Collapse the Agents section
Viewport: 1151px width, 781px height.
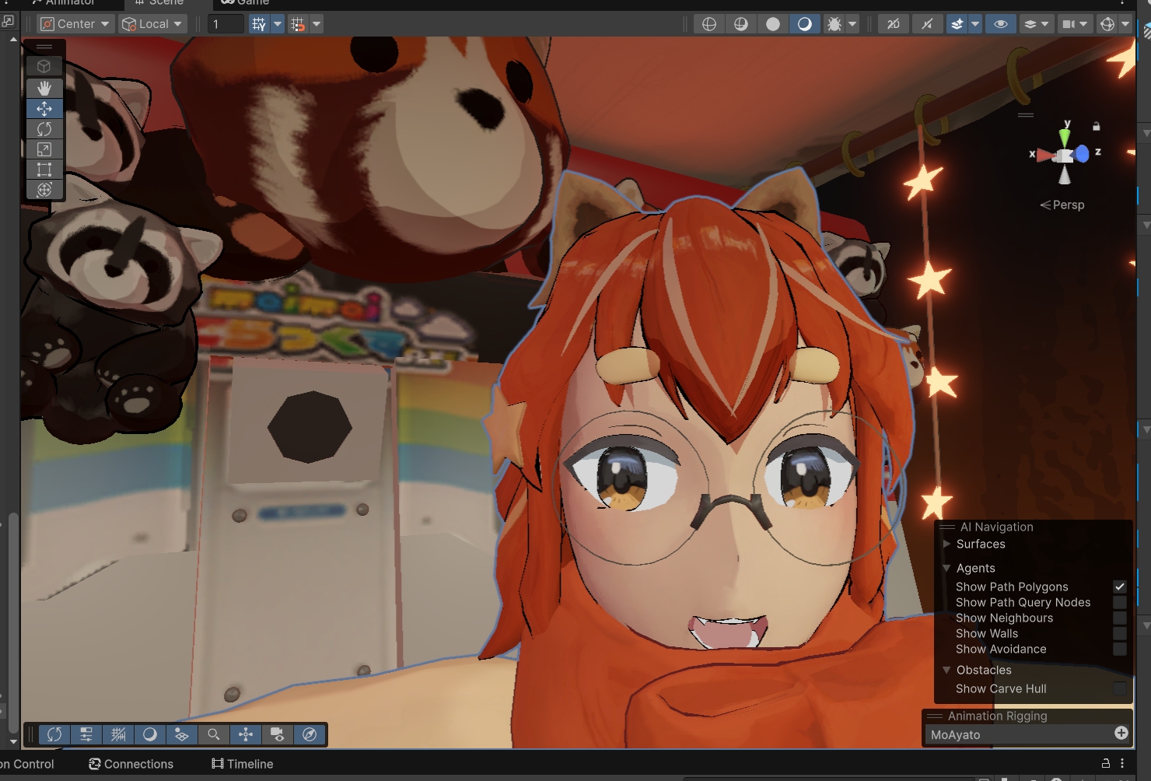click(947, 569)
